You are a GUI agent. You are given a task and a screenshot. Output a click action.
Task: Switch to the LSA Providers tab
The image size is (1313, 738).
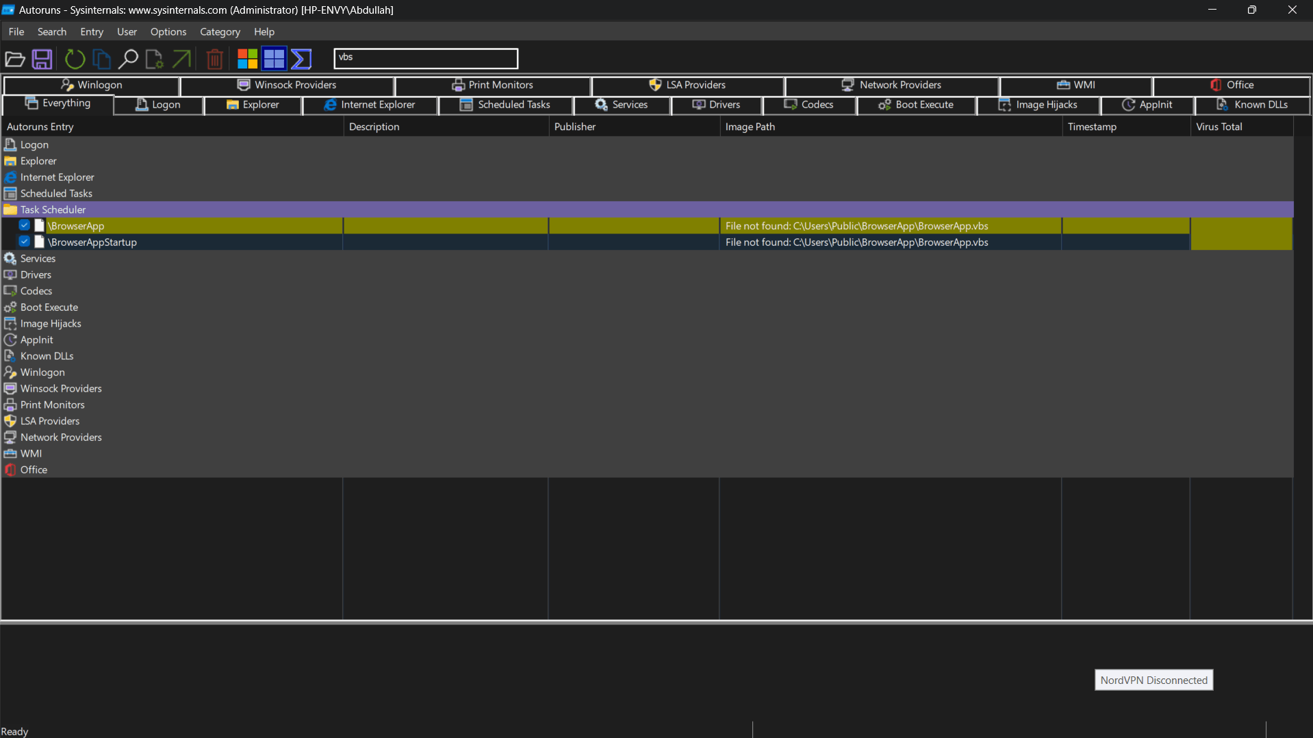687,85
